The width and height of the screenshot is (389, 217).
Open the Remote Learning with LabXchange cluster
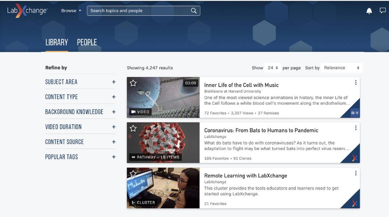pyautogui.click(x=245, y=175)
